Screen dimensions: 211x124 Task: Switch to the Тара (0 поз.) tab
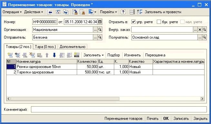coord(45,47)
